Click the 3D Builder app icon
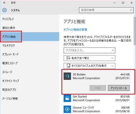Viewport: 136px width, 114px height. point(67,76)
